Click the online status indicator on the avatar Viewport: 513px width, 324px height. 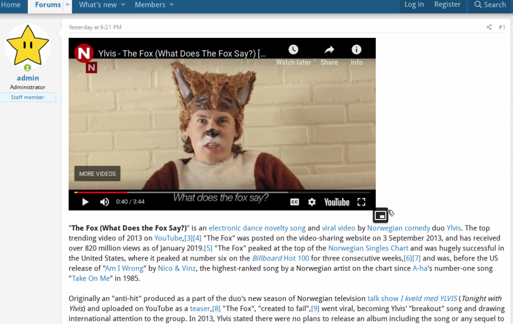coord(28,67)
